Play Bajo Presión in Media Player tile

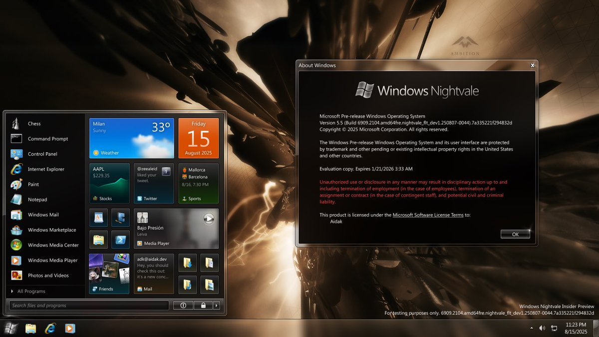209,218
